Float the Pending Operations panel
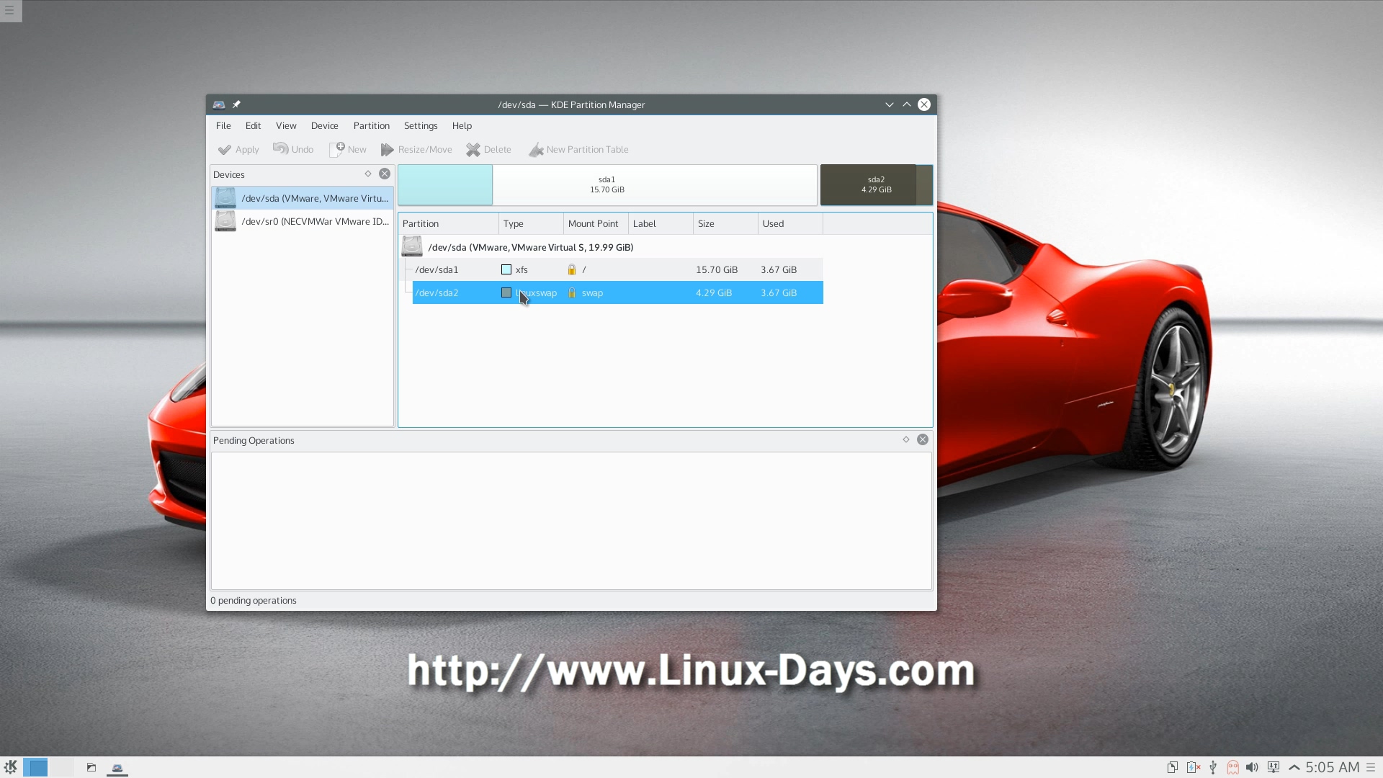Image resolution: width=1383 pixels, height=778 pixels. pyautogui.click(x=906, y=439)
